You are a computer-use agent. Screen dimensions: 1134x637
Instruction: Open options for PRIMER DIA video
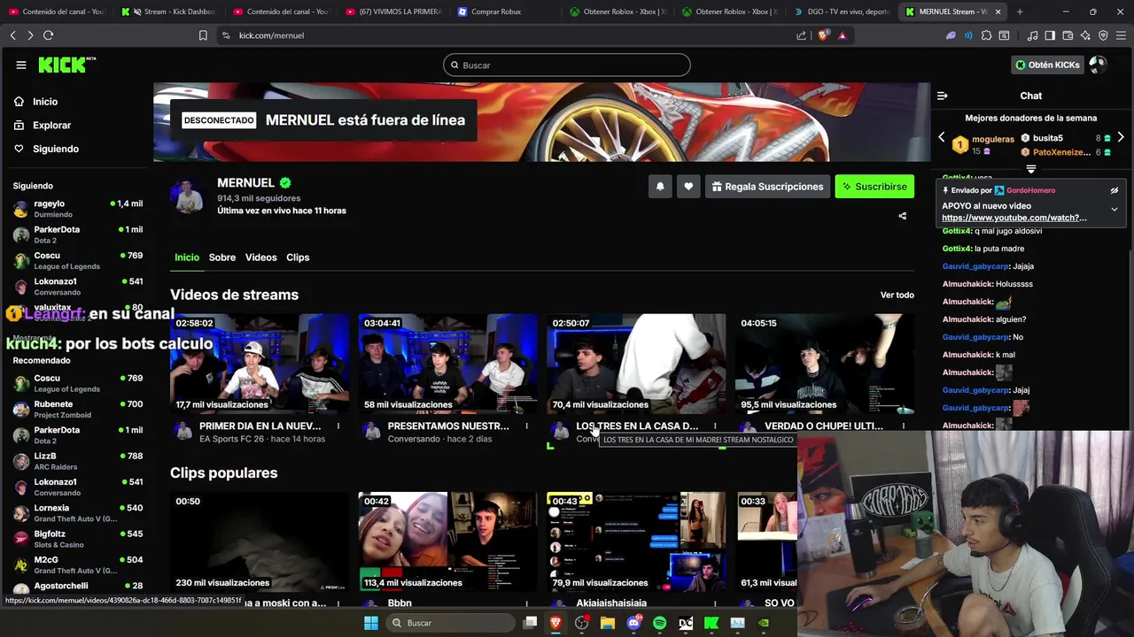tap(338, 426)
